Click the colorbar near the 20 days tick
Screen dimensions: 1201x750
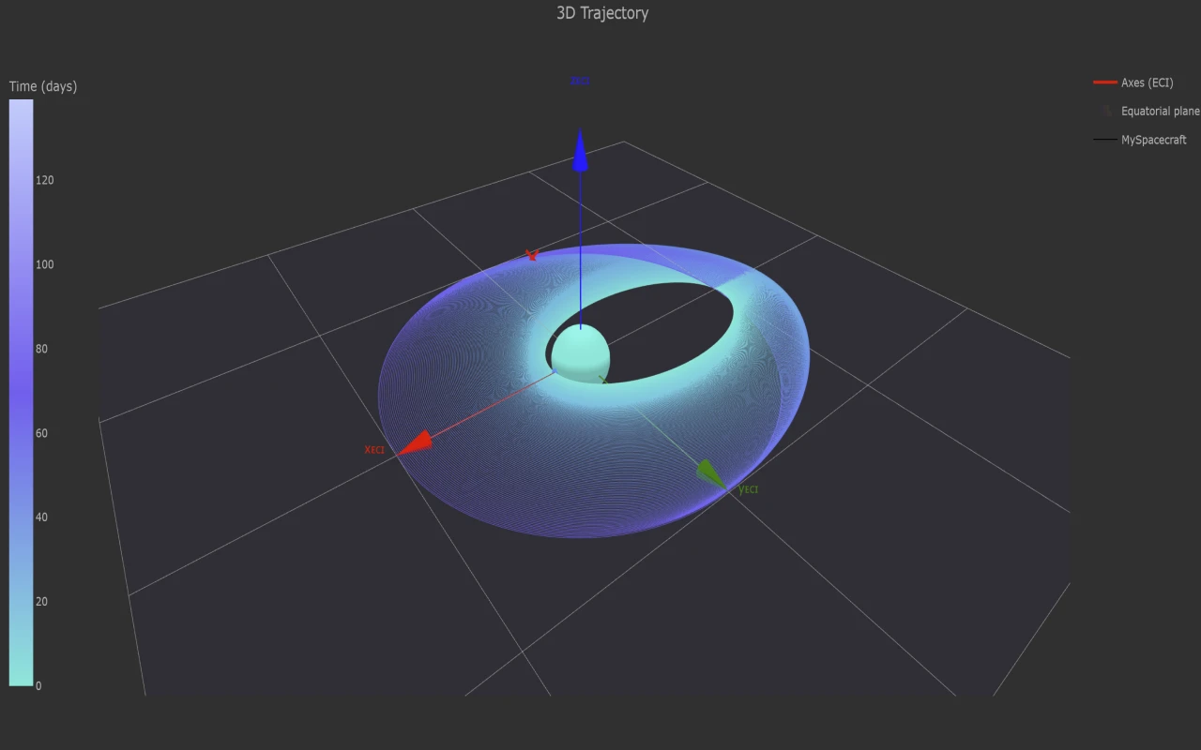tap(22, 602)
